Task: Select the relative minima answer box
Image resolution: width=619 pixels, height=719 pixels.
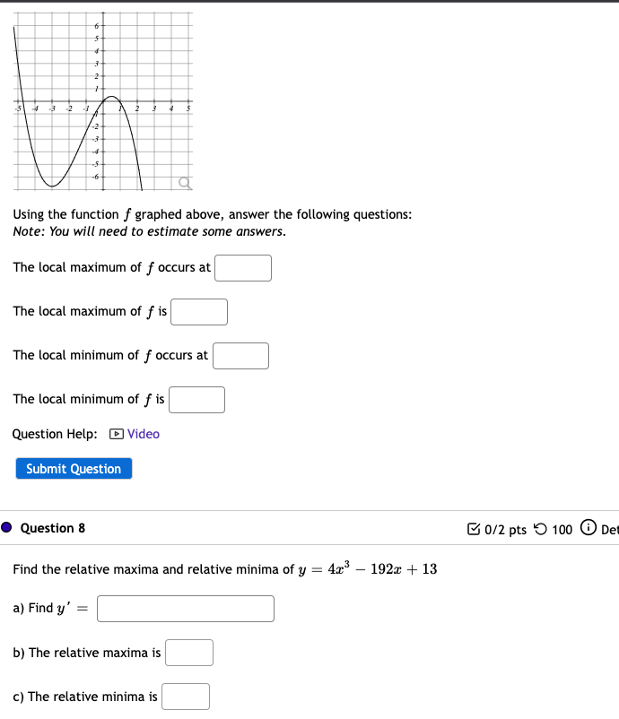Action: 185,696
